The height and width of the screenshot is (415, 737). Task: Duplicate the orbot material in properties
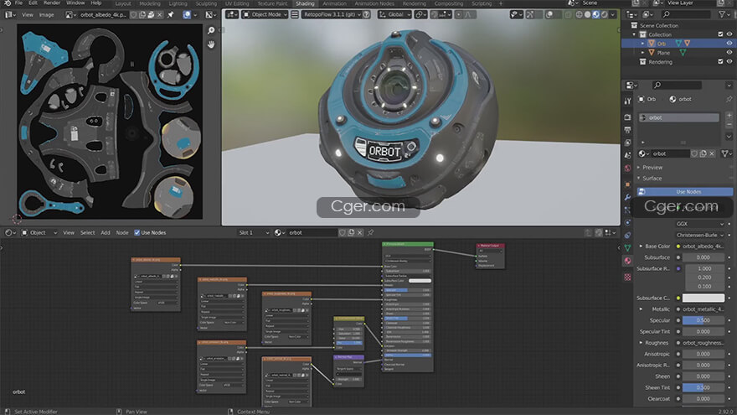click(x=703, y=154)
